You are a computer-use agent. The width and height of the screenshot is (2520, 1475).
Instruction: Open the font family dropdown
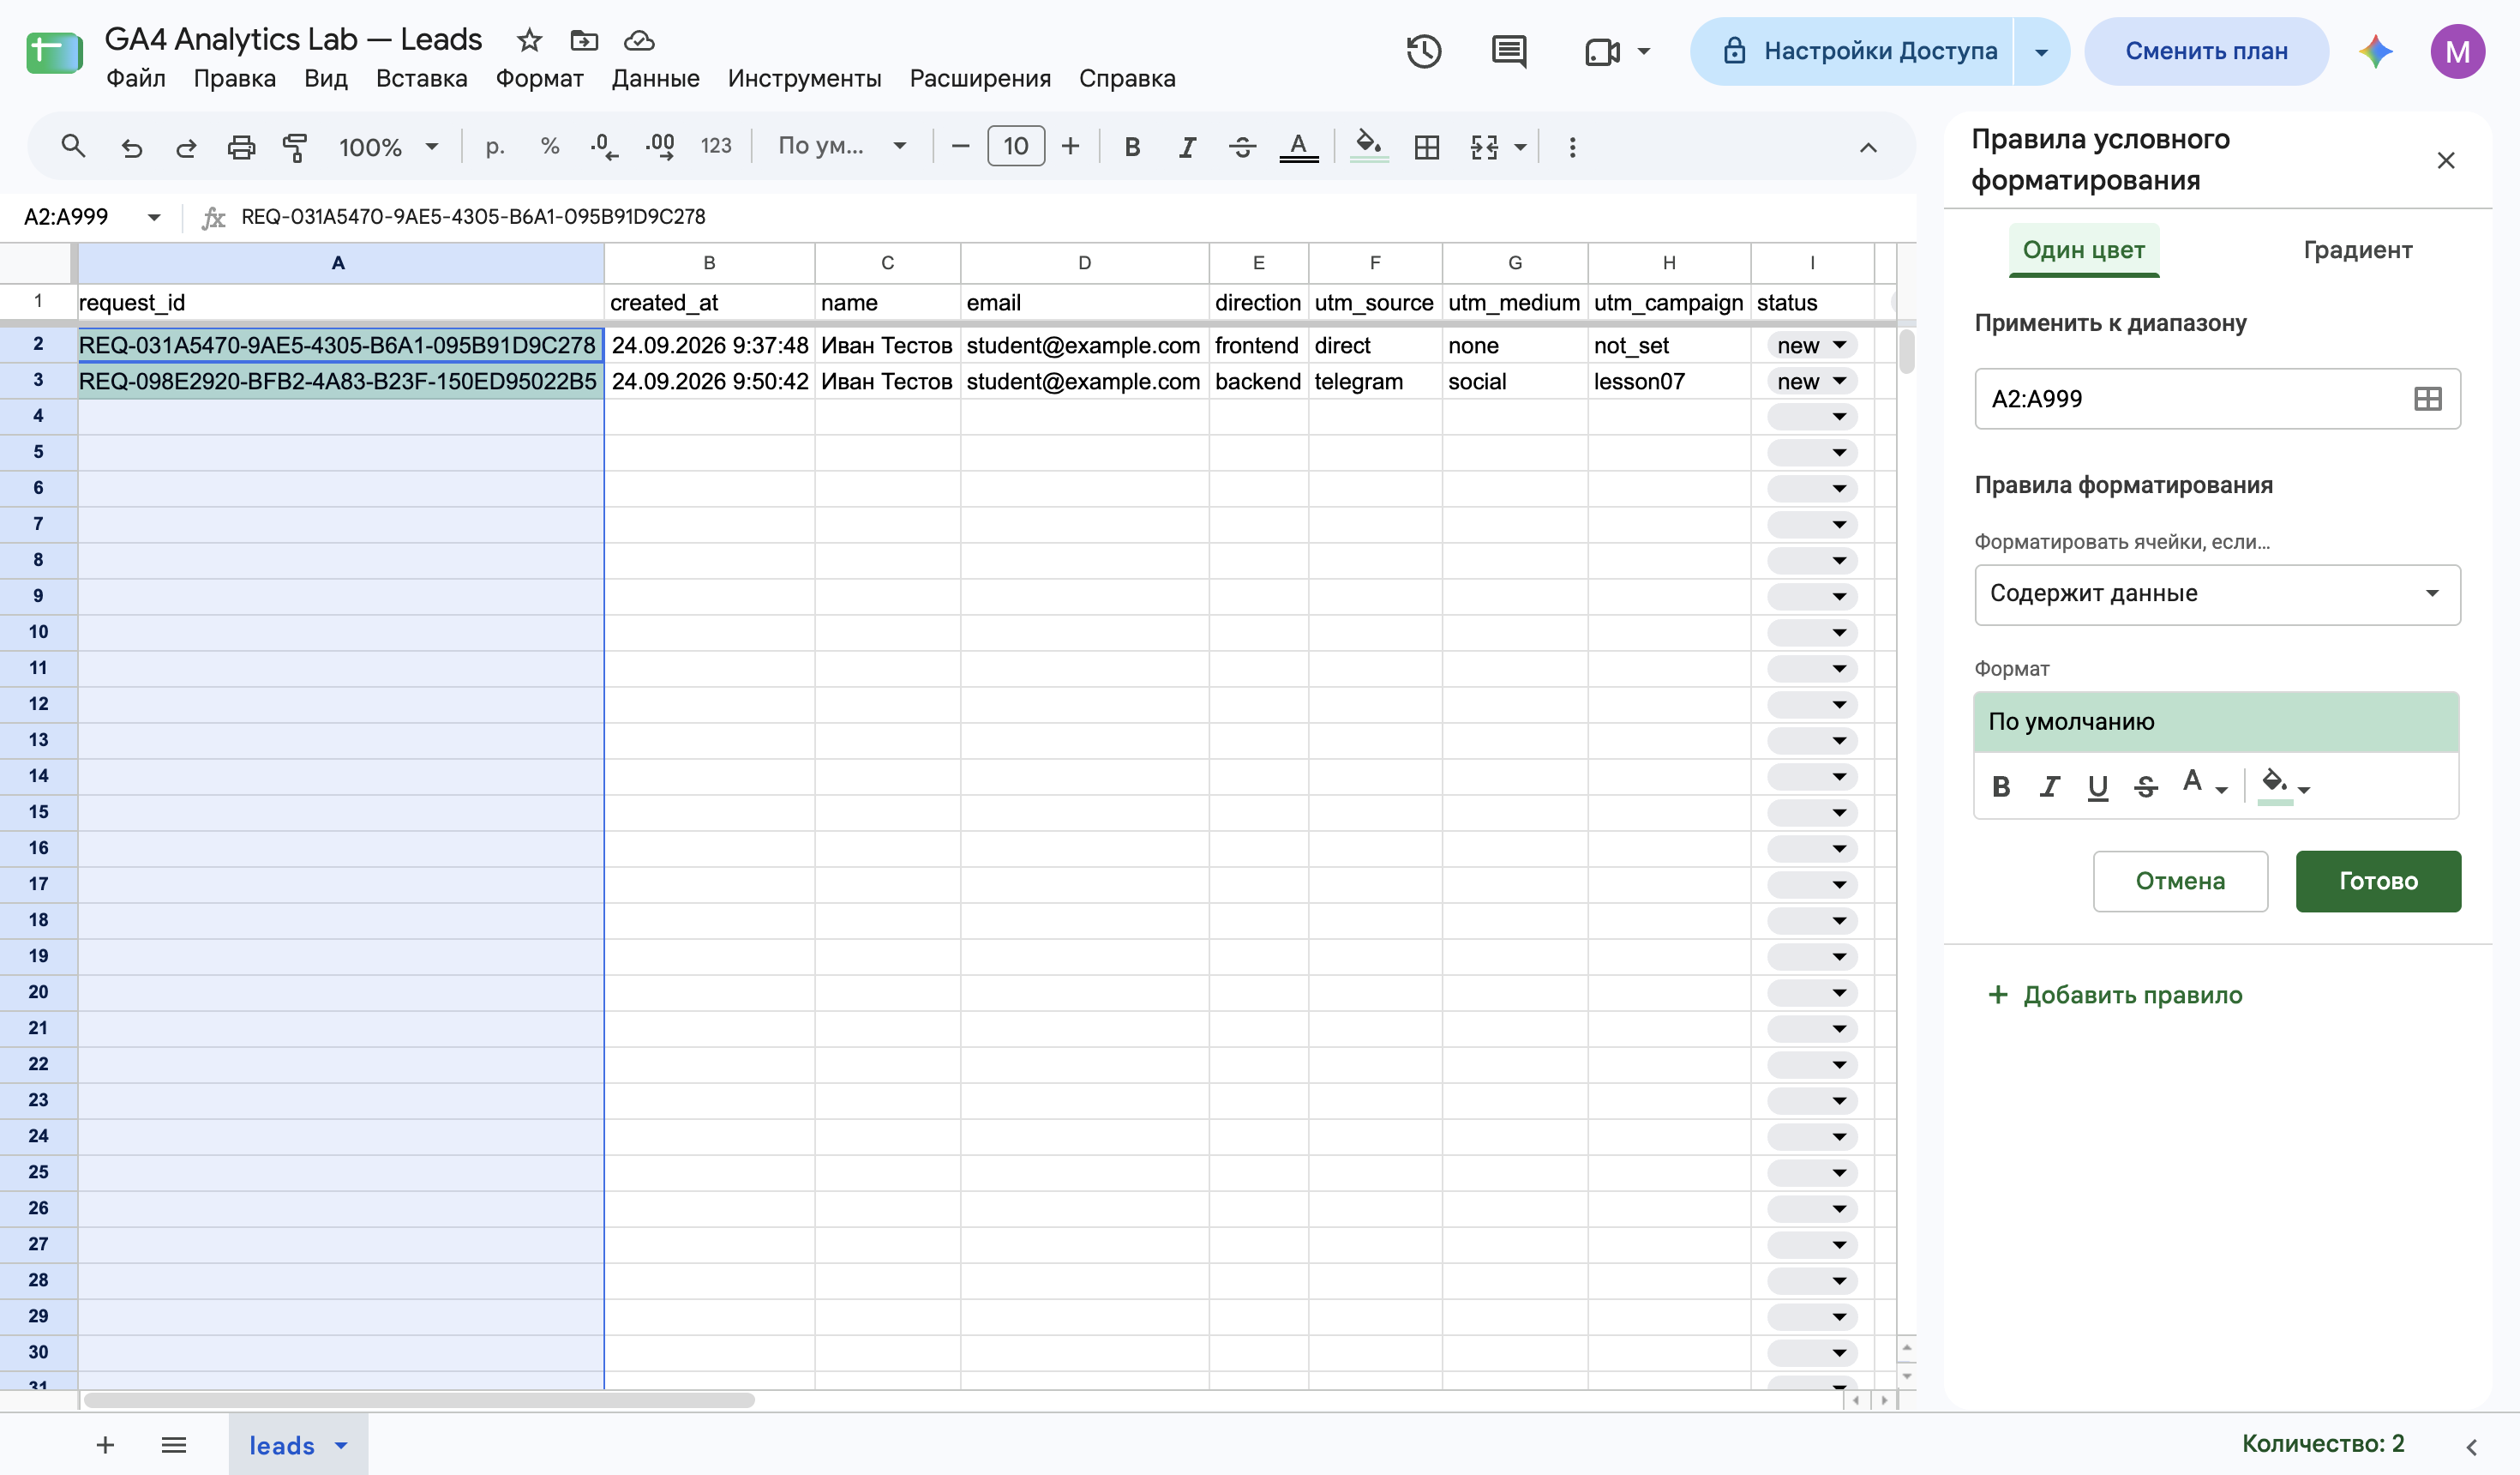(x=842, y=146)
